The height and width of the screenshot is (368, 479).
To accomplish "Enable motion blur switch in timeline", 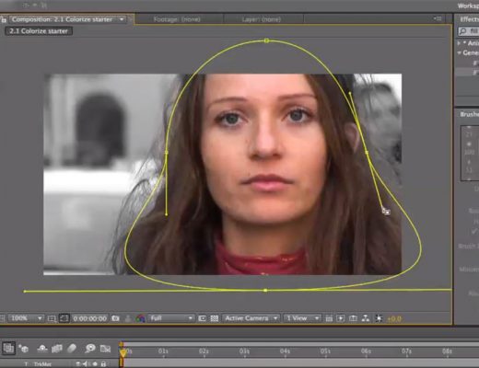I will tap(72, 349).
